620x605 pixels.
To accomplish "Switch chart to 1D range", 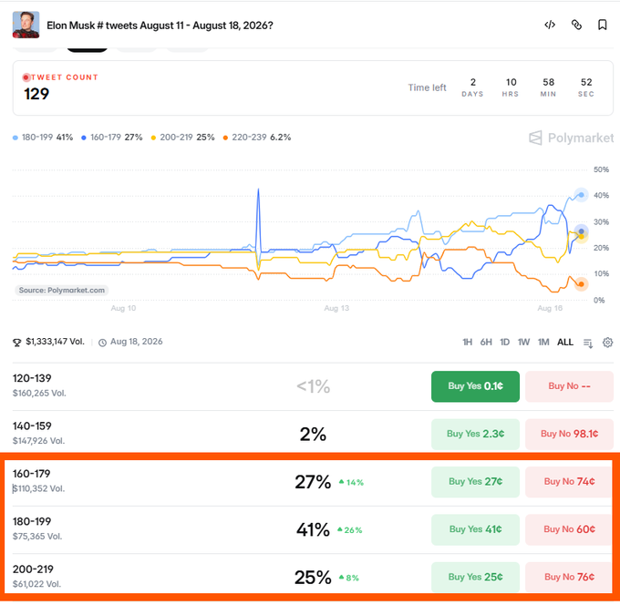I will [505, 342].
